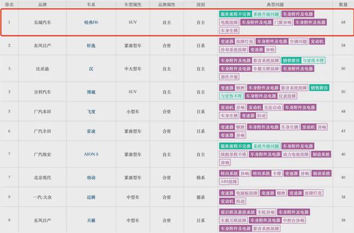Select the 系统升级问题 tag in AION S row
The image size is (354, 233).
[x=266, y=146]
